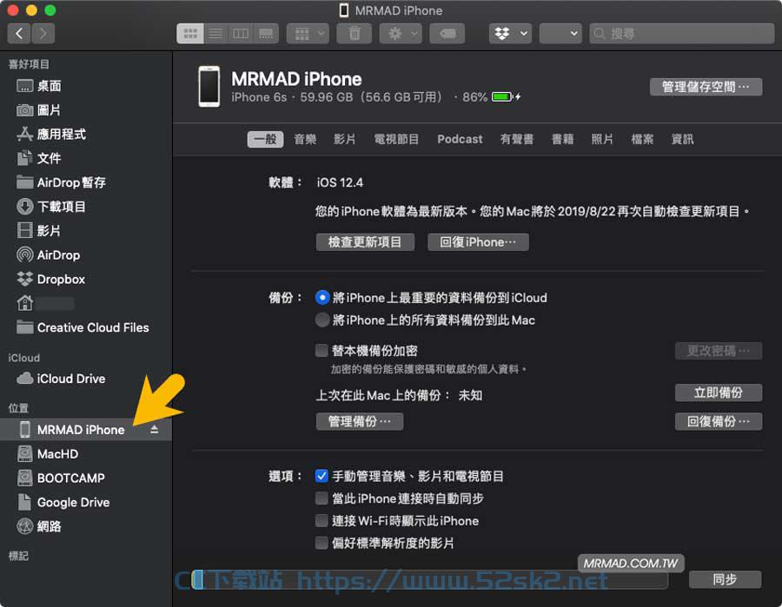Switch to the 音樂 tab
782x607 pixels.
[x=305, y=139]
